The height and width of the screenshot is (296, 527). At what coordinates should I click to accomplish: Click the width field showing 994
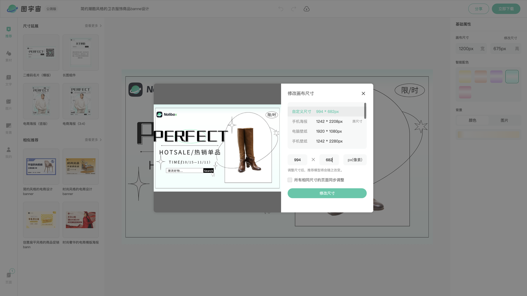click(x=297, y=160)
